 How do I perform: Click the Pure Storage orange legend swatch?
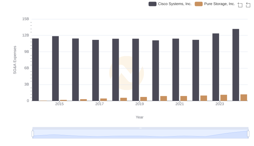pos(199,4)
